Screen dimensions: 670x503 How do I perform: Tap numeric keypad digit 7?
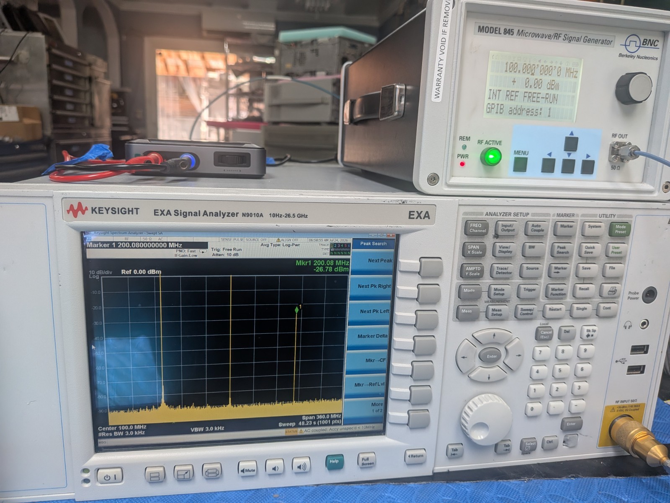coord(541,353)
